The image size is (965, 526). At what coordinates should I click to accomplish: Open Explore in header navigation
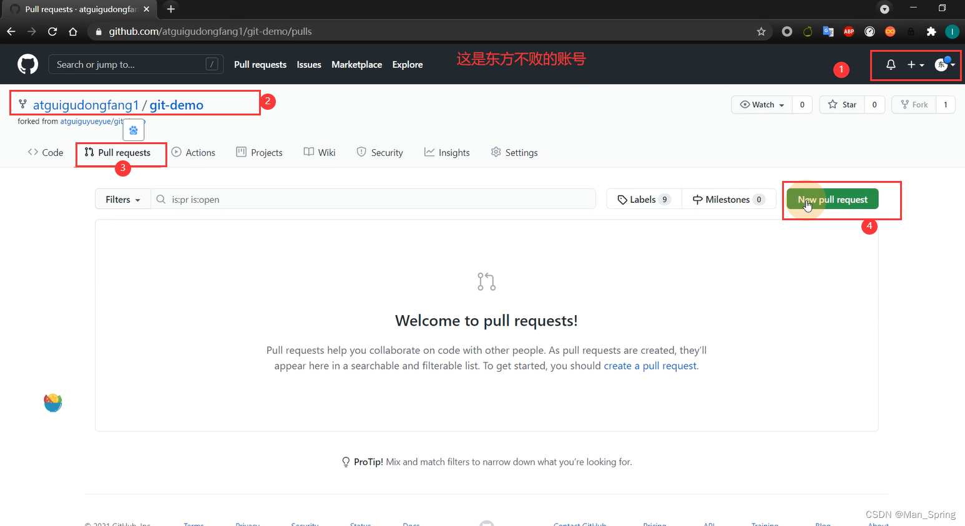pos(408,64)
